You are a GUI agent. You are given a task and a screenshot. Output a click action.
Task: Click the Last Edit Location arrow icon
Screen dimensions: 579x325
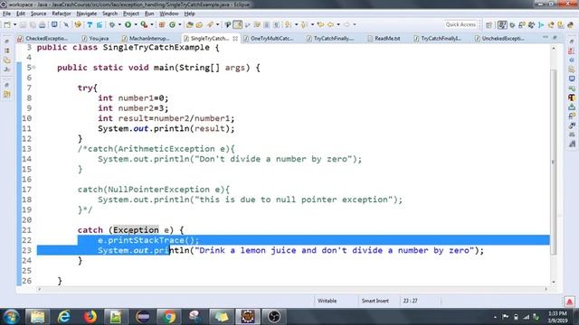[x=320, y=24]
